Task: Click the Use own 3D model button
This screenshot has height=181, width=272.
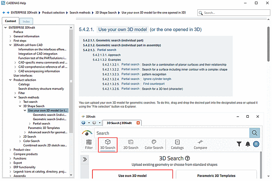Action: pyautogui.click(x=132, y=174)
